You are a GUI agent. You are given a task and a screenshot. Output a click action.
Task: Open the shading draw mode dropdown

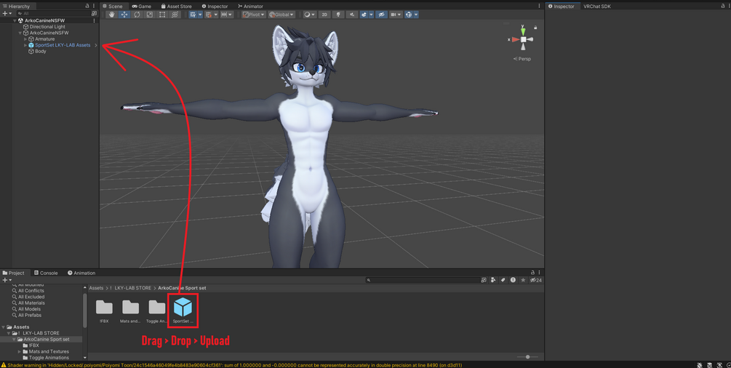pyautogui.click(x=310, y=15)
